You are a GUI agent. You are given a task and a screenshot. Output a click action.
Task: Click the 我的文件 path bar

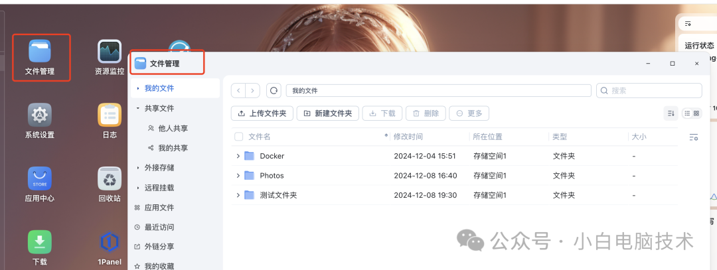point(439,90)
